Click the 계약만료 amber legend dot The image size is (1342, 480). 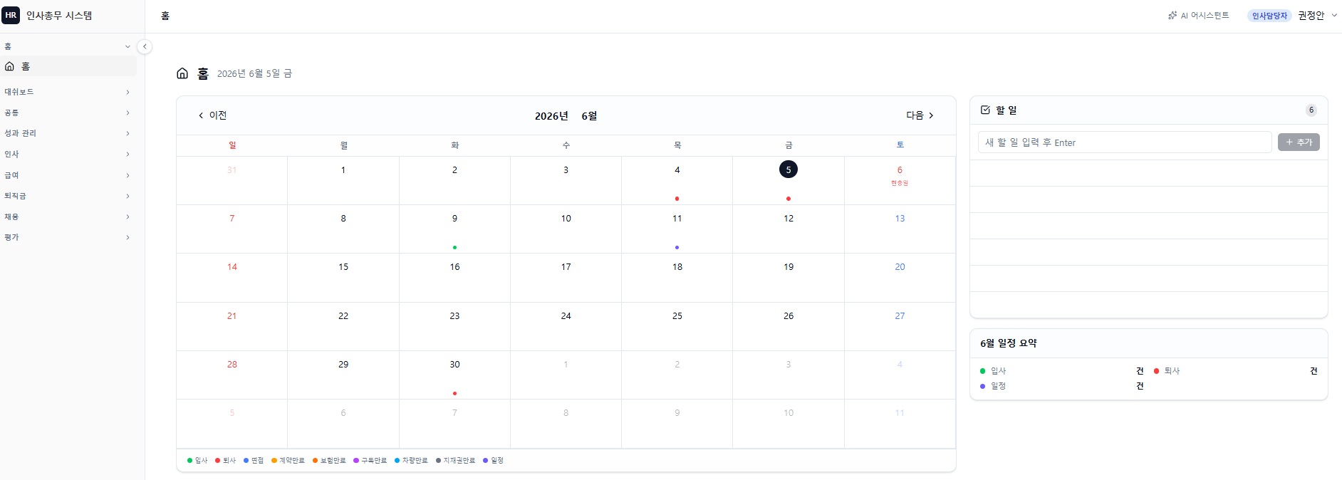coord(274,461)
